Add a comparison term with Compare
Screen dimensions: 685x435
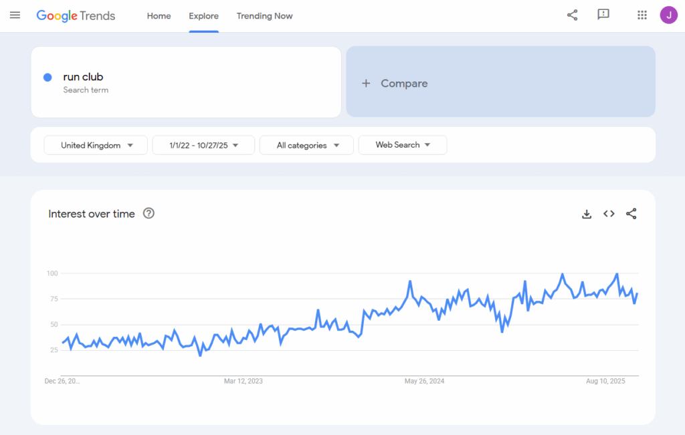[393, 83]
